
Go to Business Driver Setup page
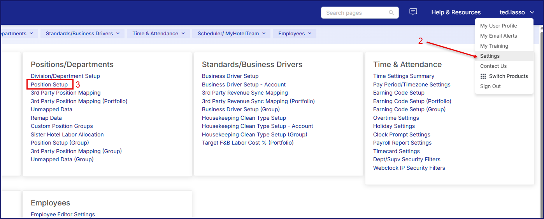[x=230, y=76]
